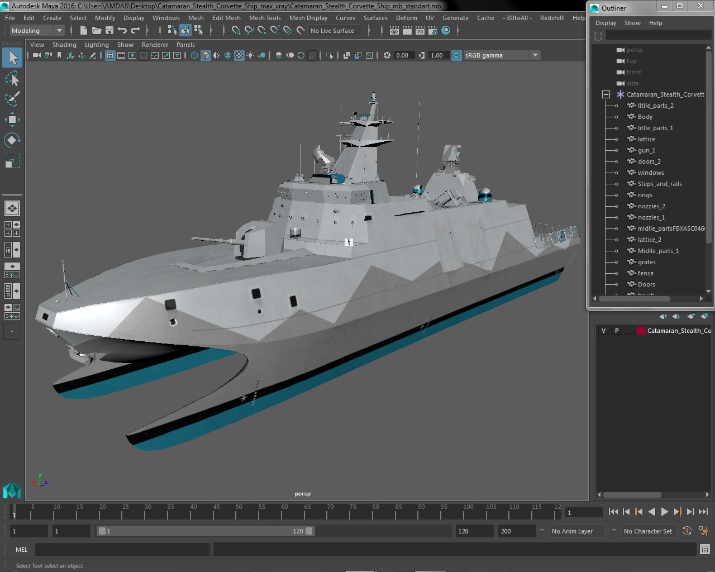Click Select Camera icon in panel toolbar
The width and height of the screenshot is (715, 572).
(x=37, y=55)
